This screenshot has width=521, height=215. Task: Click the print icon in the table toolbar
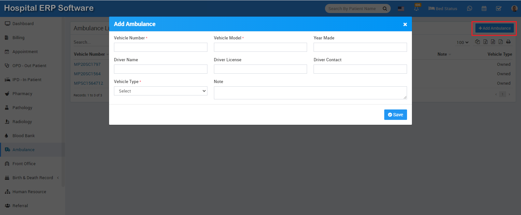pos(508,42)
